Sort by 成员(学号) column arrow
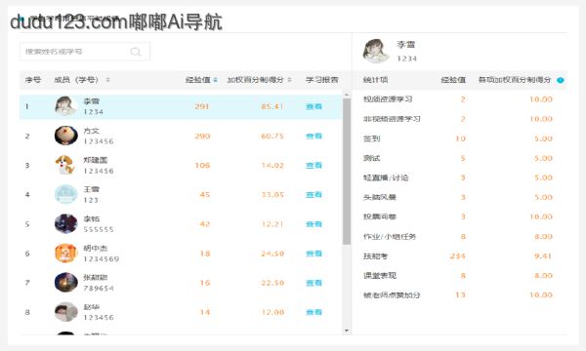 tap(108, 80)
